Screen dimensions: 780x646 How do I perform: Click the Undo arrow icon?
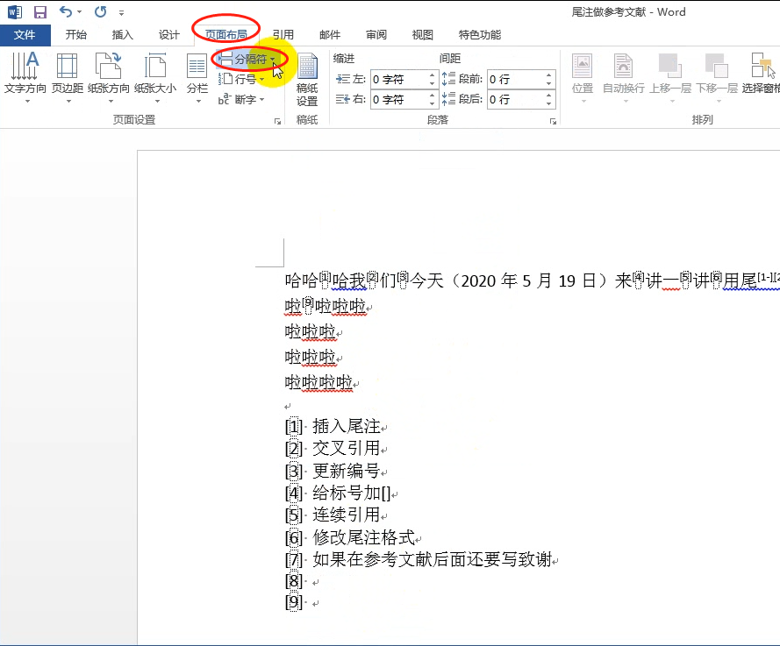click(66, 11)
